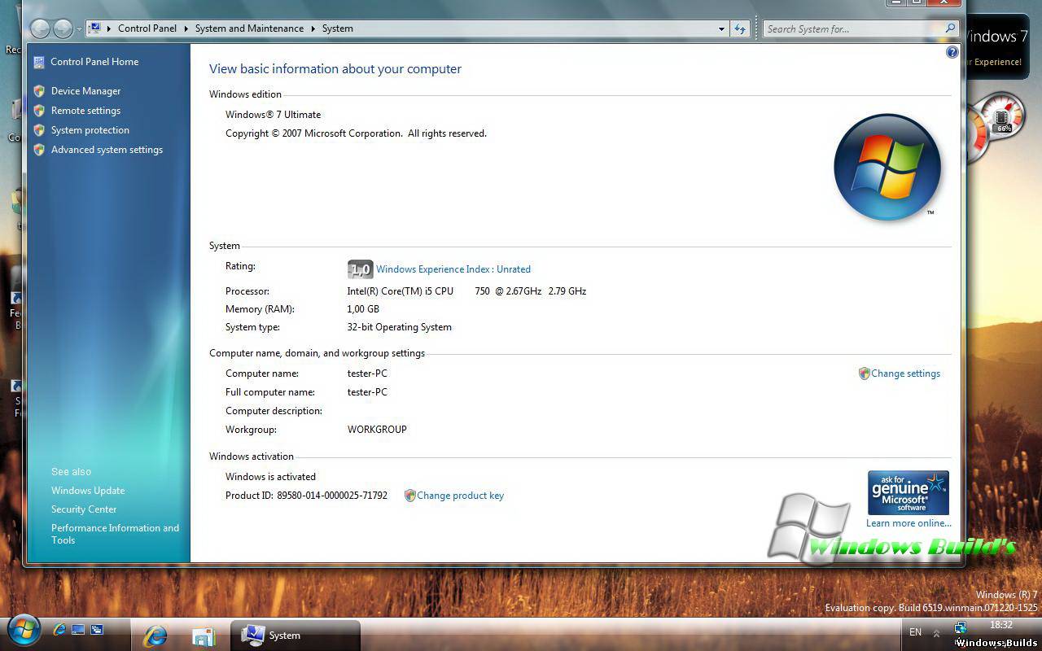The height and width of the screenshot is (651, 1042).
Task: Expand the arrow after Control Panel breadcrumb
Action: [186, 28]
